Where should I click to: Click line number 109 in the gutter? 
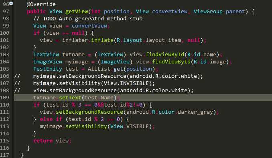(4, 98)
